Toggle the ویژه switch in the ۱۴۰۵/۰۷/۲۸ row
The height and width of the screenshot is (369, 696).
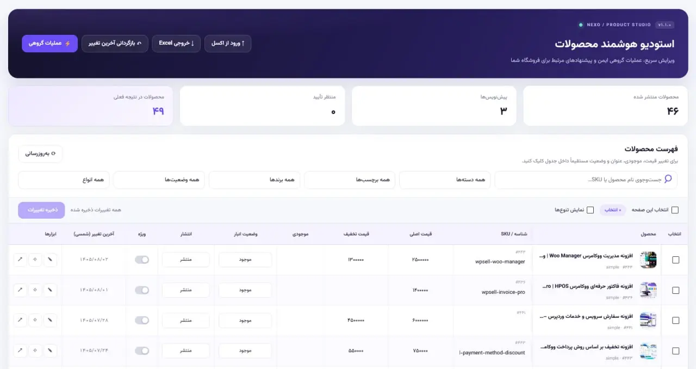click(142, 321)
